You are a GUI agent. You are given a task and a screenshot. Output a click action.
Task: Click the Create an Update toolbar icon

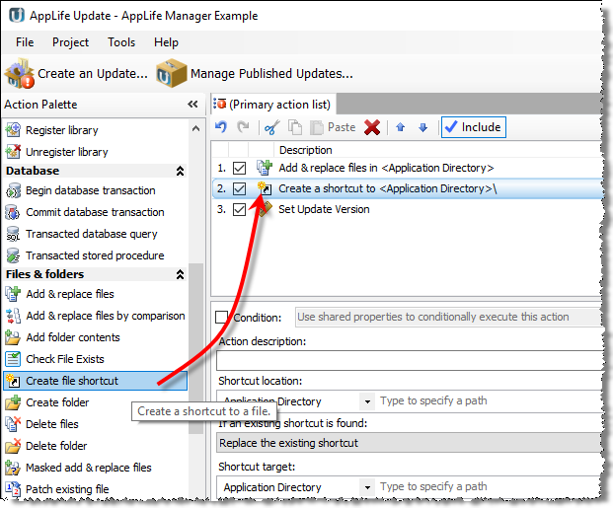[19, 73]
